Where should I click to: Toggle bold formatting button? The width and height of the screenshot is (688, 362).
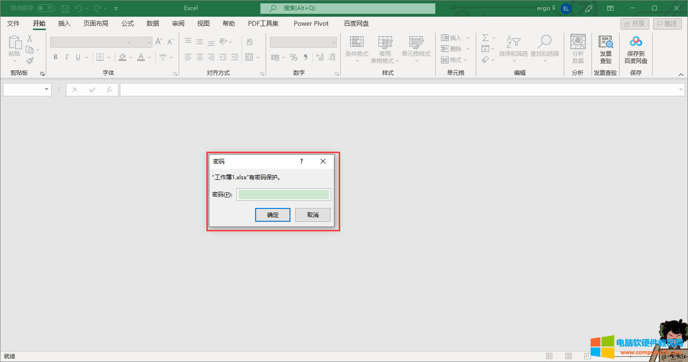55,57
